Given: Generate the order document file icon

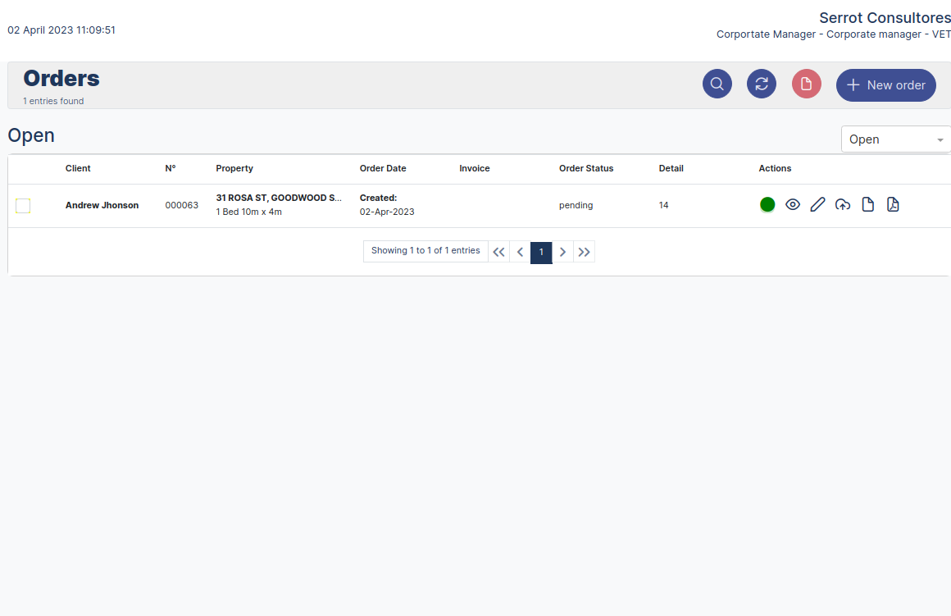Looking at the screenshot, I should click(x=868, y=204).
